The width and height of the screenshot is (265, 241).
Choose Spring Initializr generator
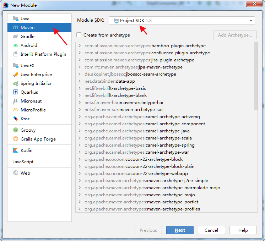39,83
